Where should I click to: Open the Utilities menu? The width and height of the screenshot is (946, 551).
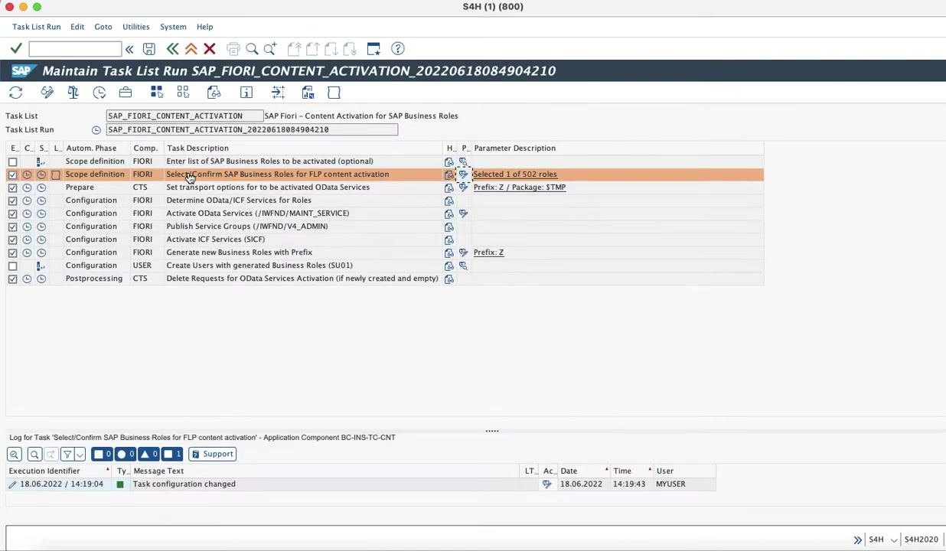136,27
